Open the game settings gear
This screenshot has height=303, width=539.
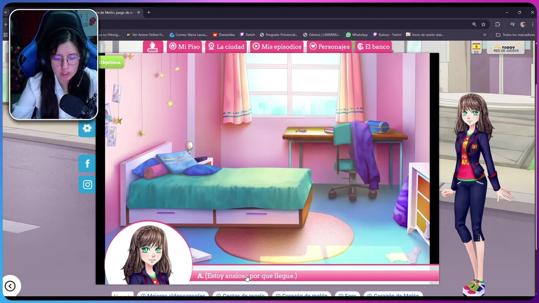87,128
